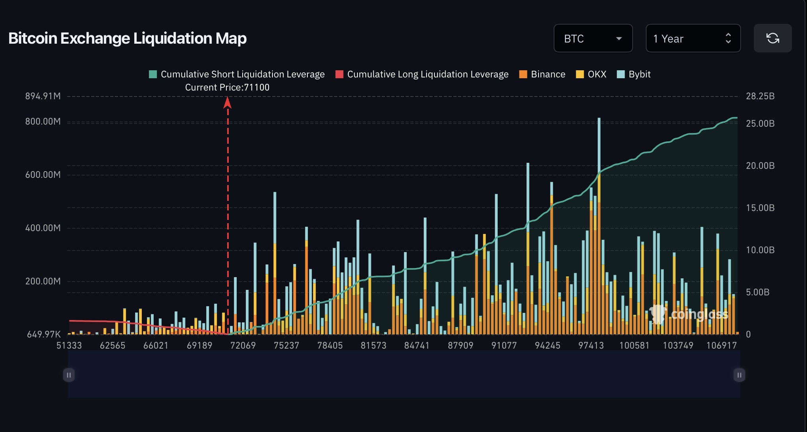Click the 1 Year selector up-down arrows
This screenshot has height=432, width=807.
pos(728,39)
